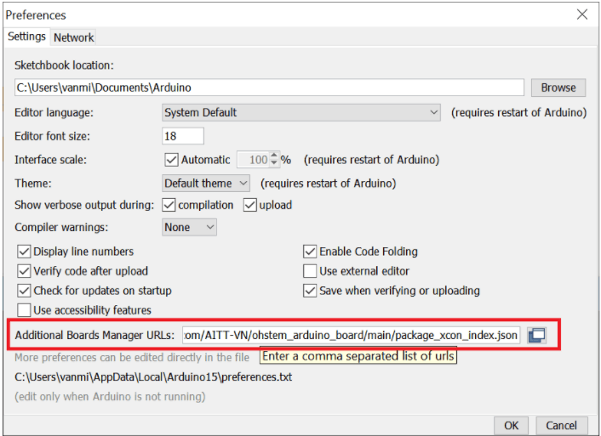Select the Settings tab
The height and width of the screenshot is (436, 601).
[x=26, y=37]
